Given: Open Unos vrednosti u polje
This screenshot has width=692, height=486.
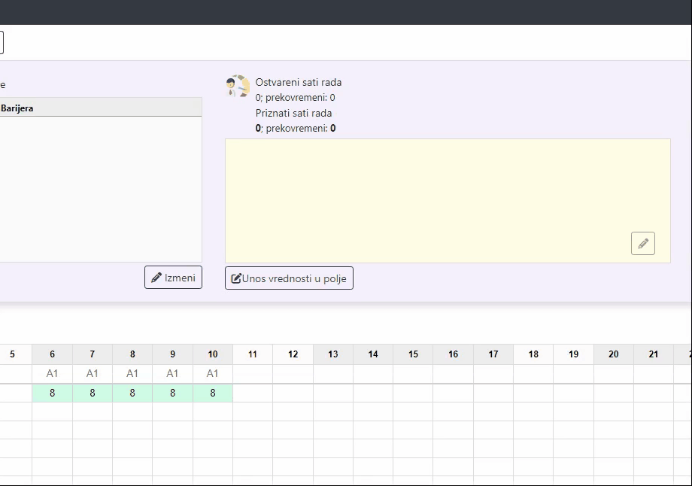Looking at the screenshot, I should [289, 278].
